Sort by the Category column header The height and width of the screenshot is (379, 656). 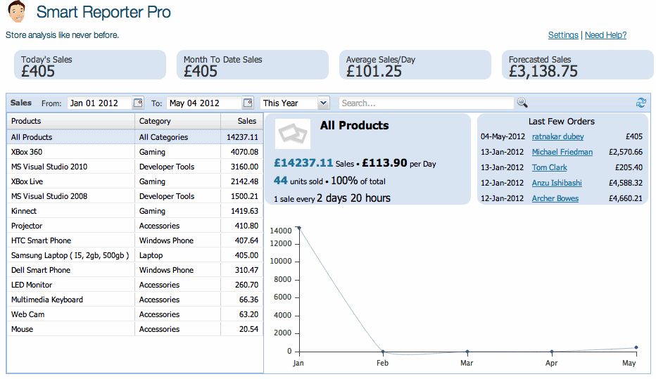coord(177,122)
